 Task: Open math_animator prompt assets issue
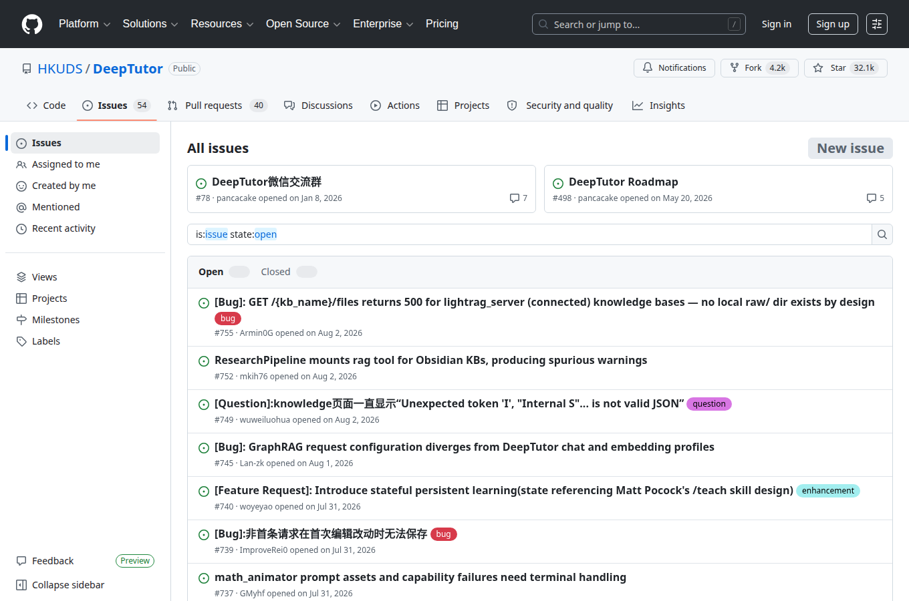pyautogui.click(x=420, y=577)
